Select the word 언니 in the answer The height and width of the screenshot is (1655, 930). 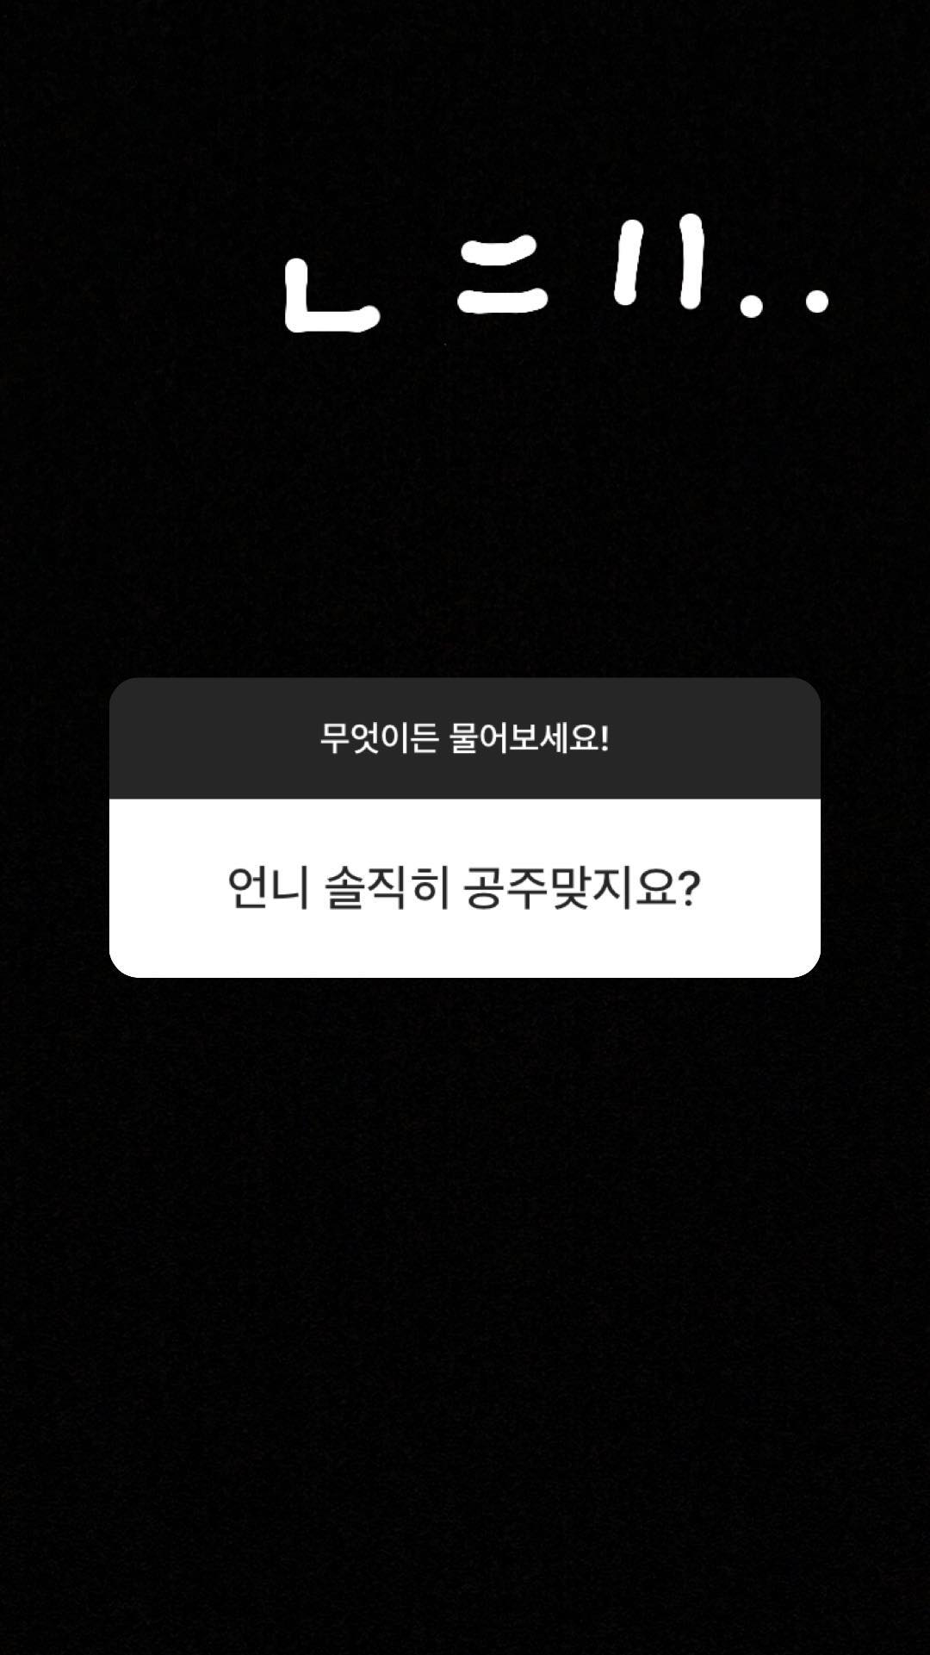tap(268, 887)
